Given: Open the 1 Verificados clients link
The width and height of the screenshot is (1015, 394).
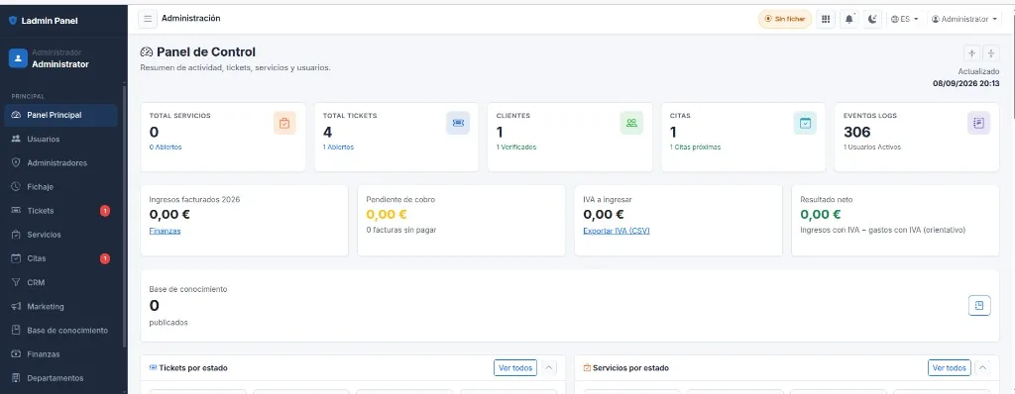Looking at the screenshot, I should coord(516,148).
